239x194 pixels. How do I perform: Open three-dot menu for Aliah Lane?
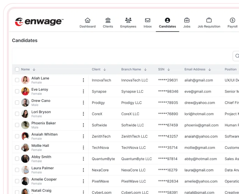coord(83,80)
